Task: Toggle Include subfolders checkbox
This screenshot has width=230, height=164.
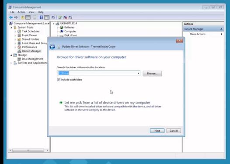Action: click(59, 80)
